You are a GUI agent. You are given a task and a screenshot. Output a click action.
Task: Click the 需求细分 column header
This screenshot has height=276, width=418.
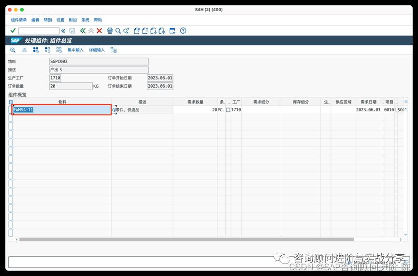[261, 102]
